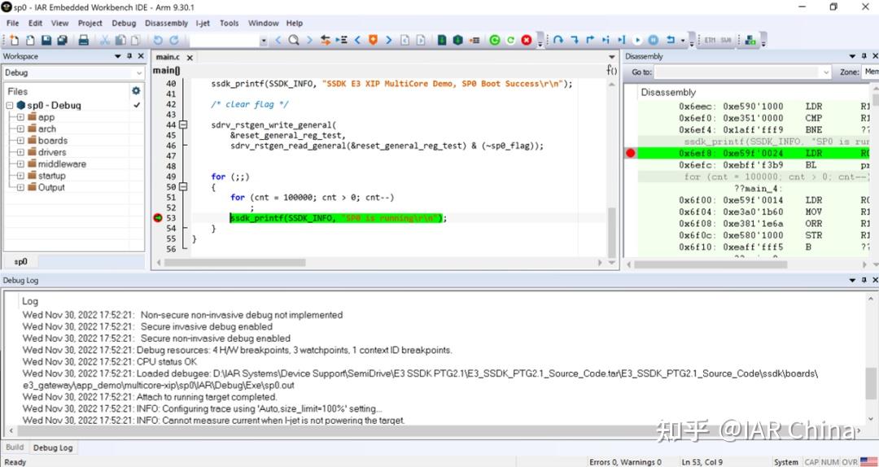Click the Save All toolbar icon

pyautogui.click(x=63, y=40)
